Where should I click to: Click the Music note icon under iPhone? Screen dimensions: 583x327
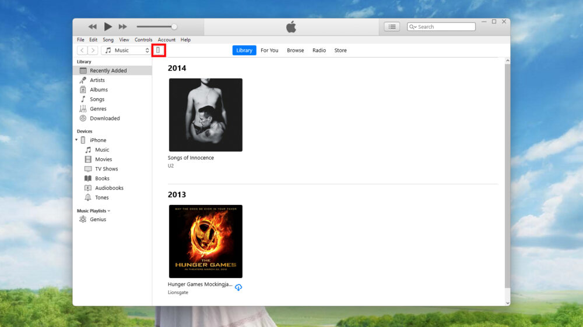(x=88, y=150)
